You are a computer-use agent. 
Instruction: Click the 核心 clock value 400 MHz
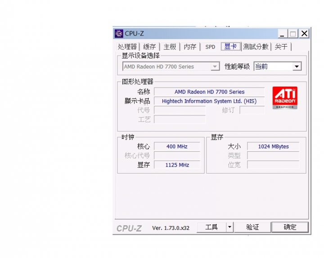177,147
